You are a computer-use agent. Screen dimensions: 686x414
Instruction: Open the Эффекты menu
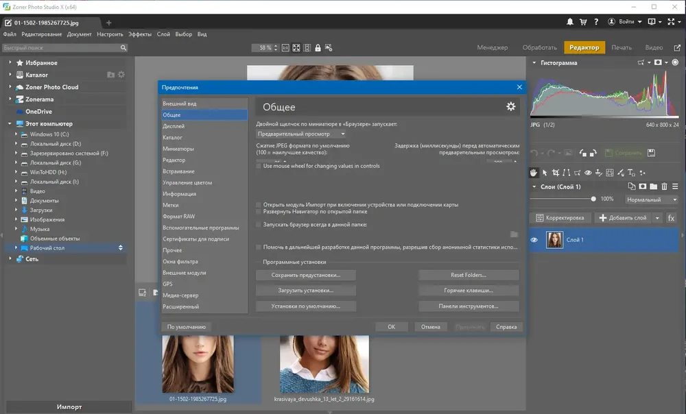139,34
